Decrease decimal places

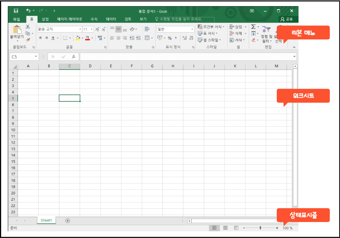tap(191, 38)
